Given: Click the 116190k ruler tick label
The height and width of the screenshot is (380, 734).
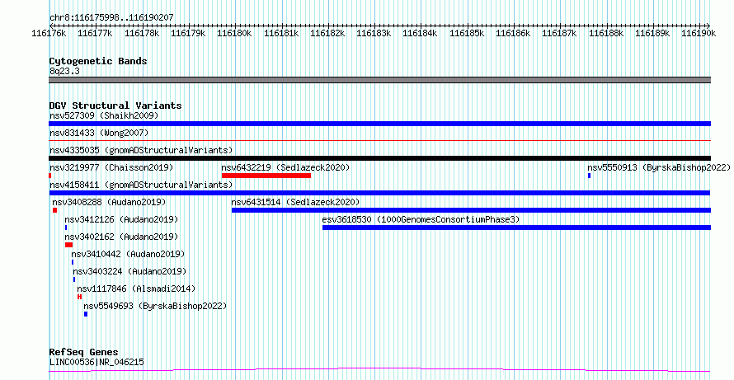Looking at the screenshot, I should coord(699,33).
